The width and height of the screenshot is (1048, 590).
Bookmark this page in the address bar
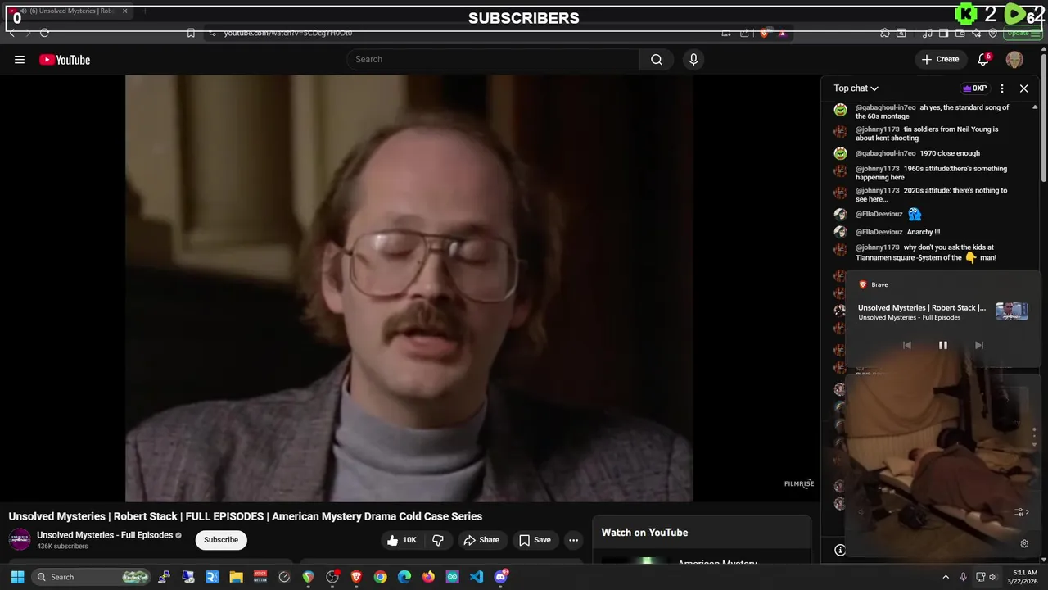191,33
